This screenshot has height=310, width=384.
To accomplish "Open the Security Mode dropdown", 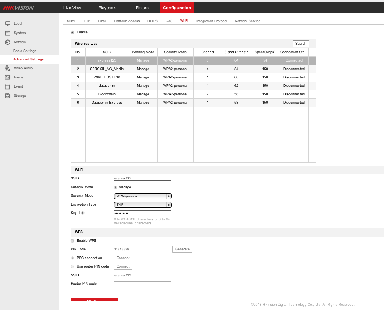I will click(x=143, y=196).
